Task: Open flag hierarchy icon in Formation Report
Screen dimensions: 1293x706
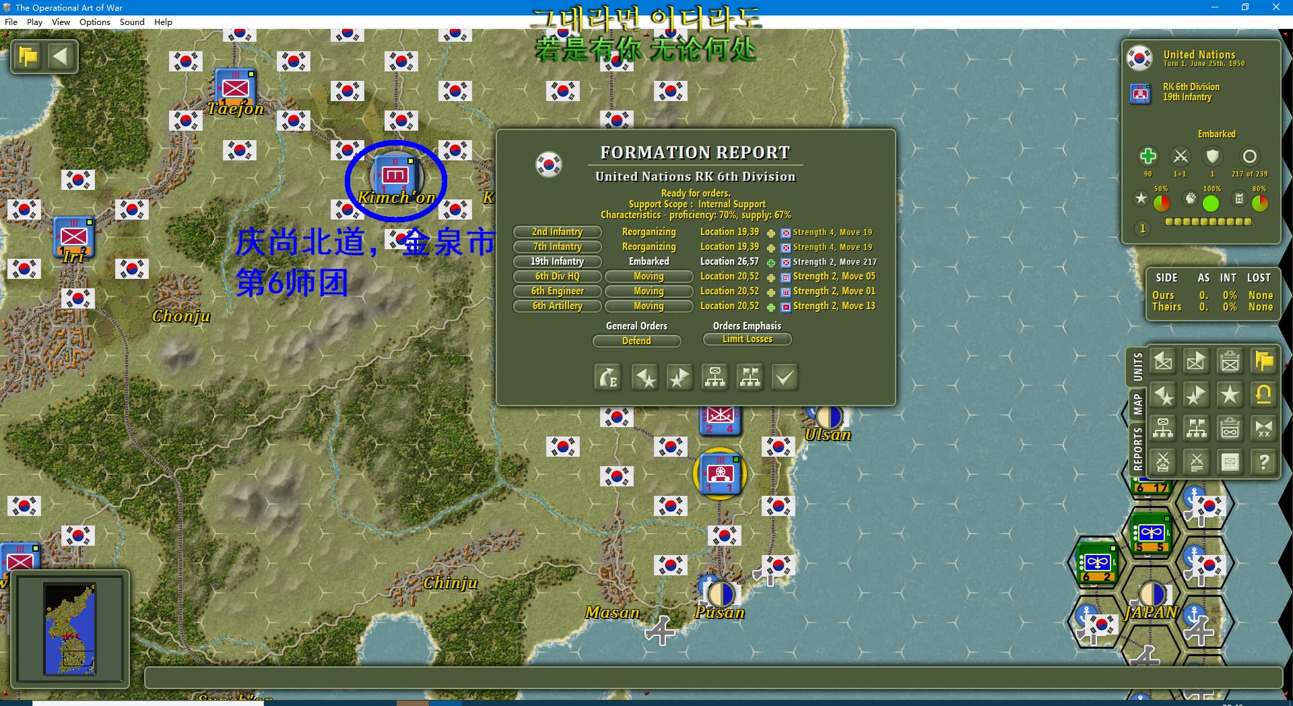Action: click(x=750, y=377)
